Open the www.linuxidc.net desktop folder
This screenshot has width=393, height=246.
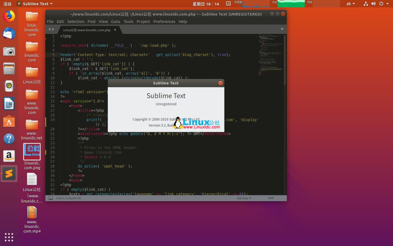click(32, 129)
